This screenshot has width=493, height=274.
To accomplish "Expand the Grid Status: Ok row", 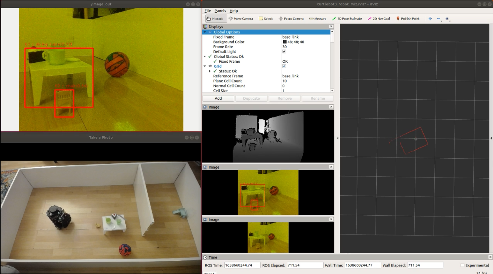I will point(210,71).
